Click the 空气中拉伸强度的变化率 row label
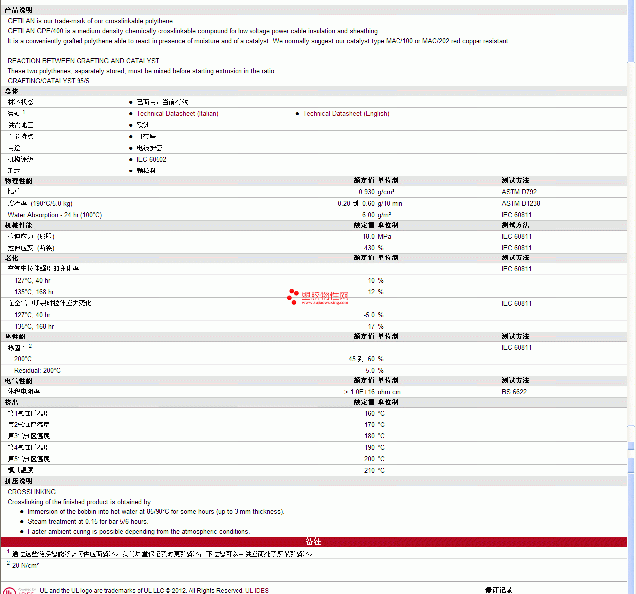 click(x=43, y=269)
